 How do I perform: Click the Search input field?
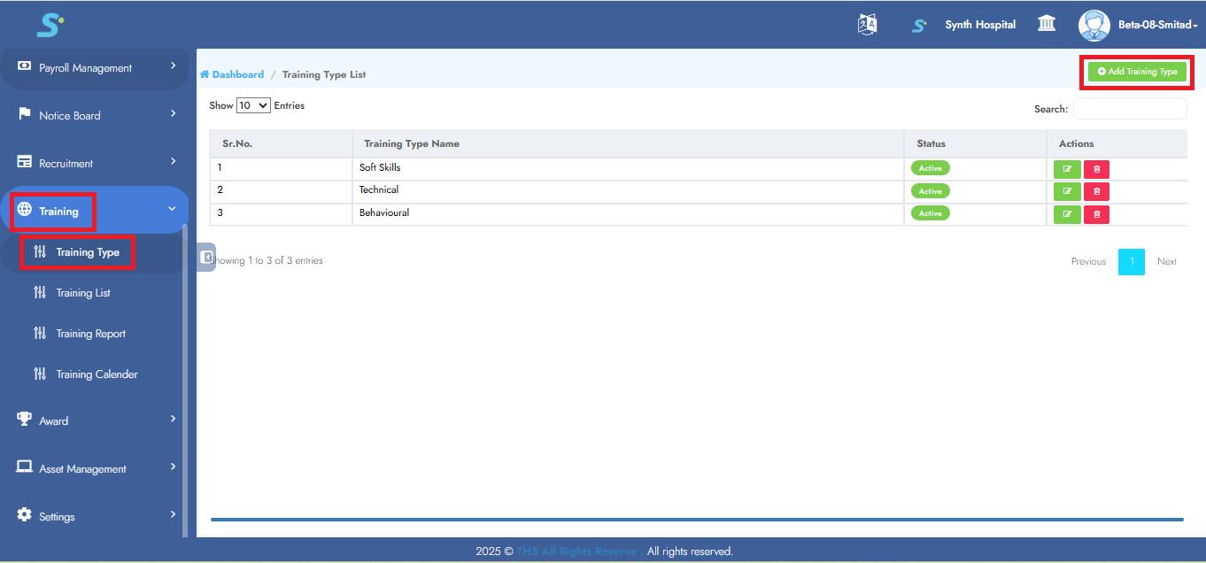coord(1129,109)
